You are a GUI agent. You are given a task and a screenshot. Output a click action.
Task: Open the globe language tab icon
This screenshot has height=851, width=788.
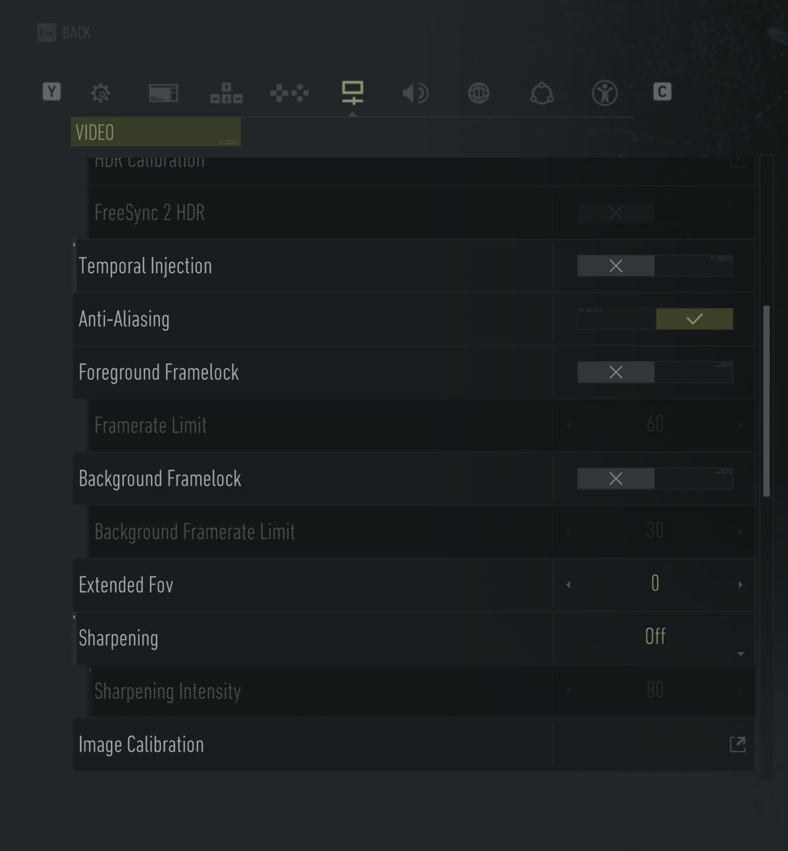(x=478, y=93)
